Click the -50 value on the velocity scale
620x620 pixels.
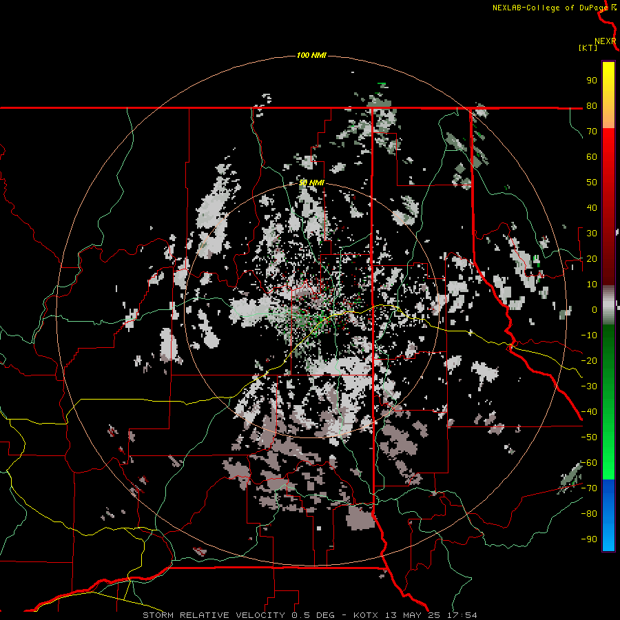click(x=589, y=437)
